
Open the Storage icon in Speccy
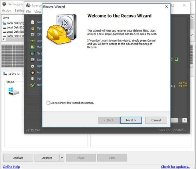[x=32, y=60]
